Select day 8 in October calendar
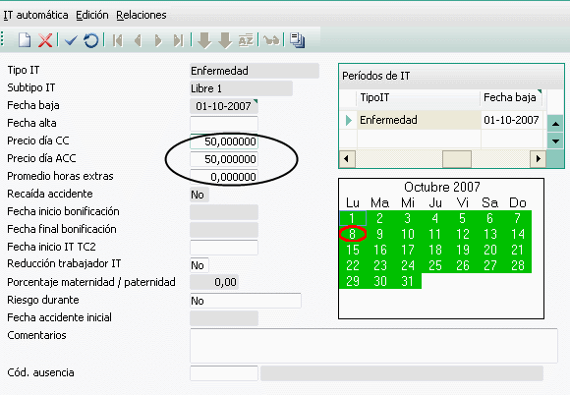 click(352, 234)
